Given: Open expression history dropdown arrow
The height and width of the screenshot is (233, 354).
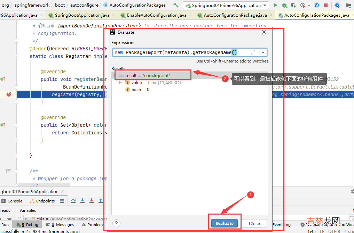Looking at the screenshot, I should point(263,52).
